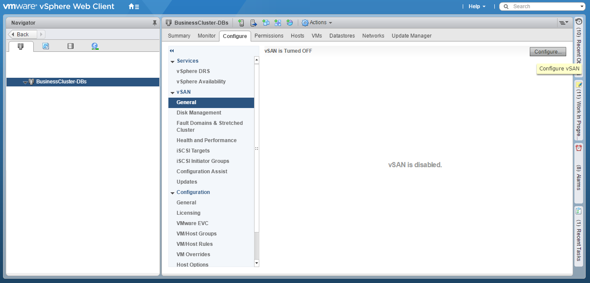Select Disk Management under vSAN
Screen dimensions: 590x283
coord(199,113)
